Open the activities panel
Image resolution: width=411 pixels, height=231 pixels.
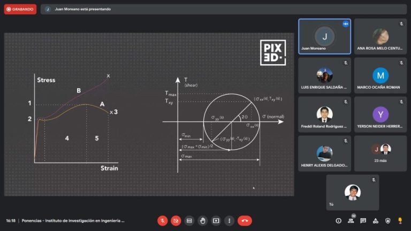376,220
